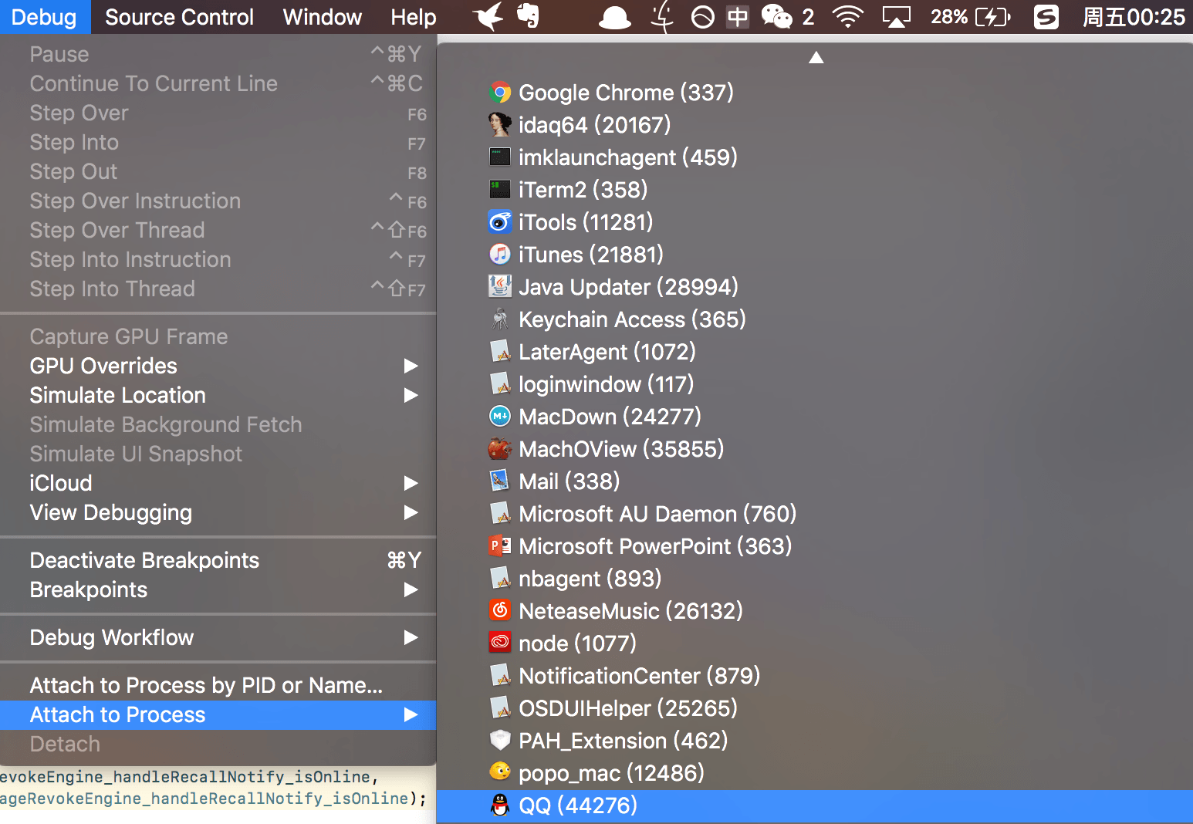Click the Microsoft AU Daemon icon
Viewport: 1193px width, 824px height.
pos(500,514)
